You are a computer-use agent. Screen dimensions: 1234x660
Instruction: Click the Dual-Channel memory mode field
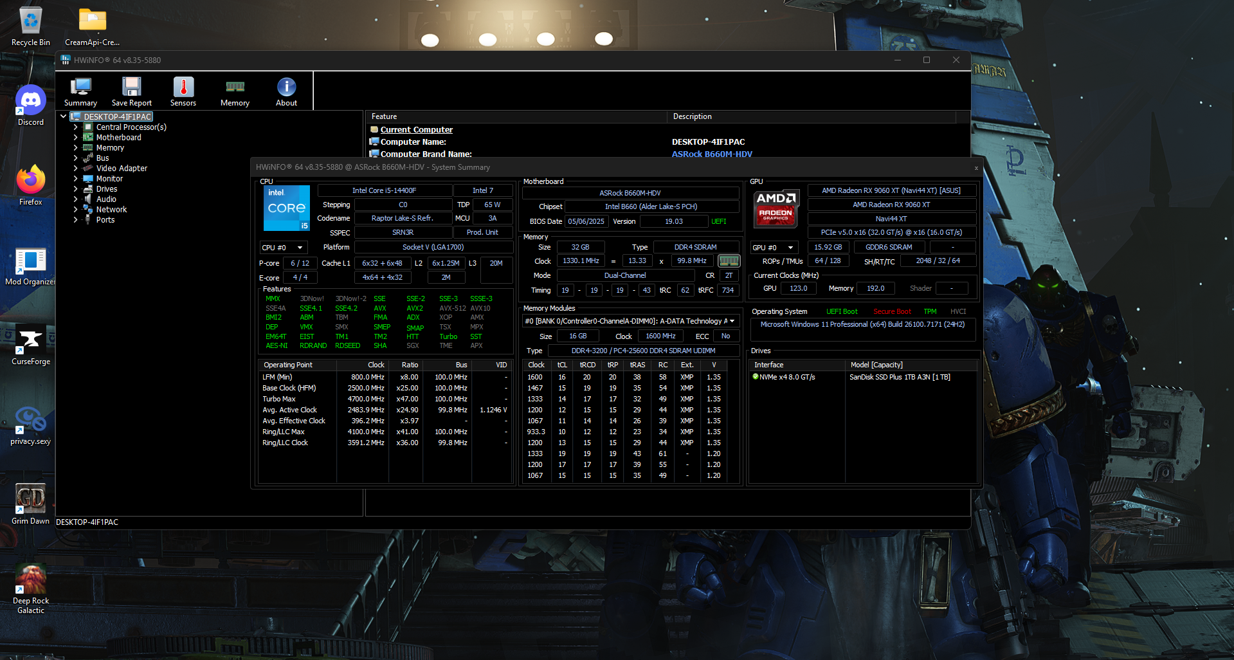point(625,275)
